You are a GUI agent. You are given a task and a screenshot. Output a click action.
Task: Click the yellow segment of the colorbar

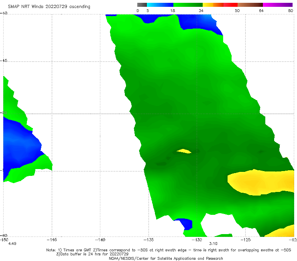pos(208,5)
